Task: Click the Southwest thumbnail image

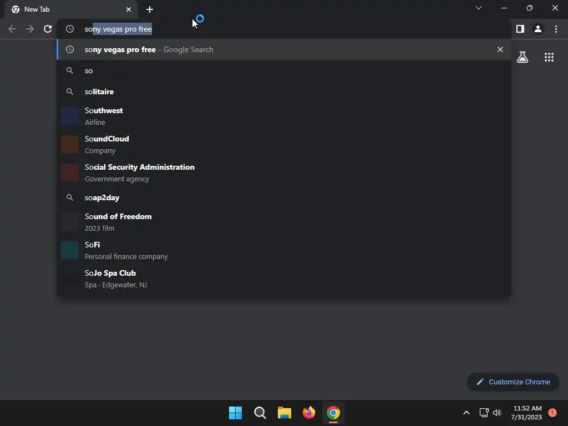Action: coord(70,116)
